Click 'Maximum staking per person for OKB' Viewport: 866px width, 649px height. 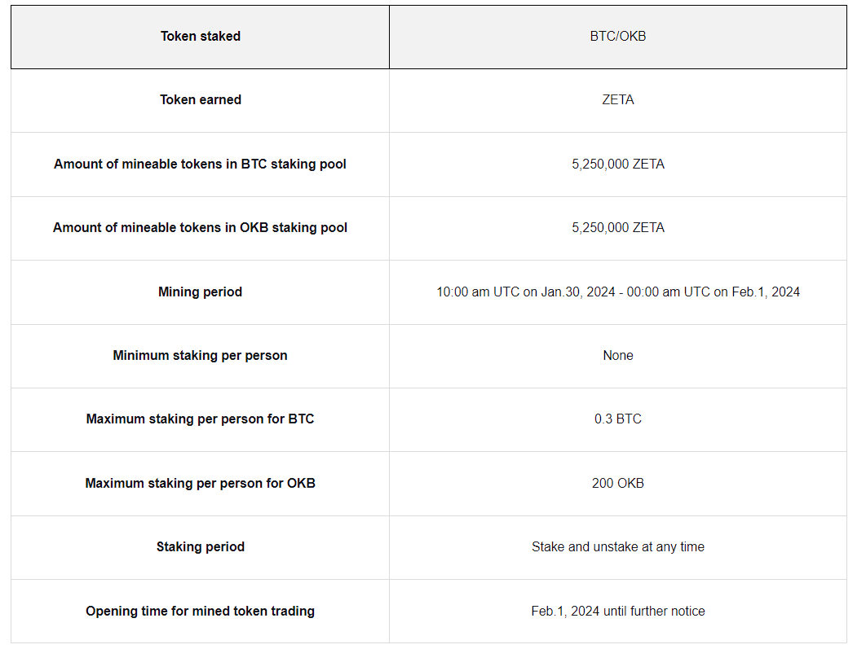pos(200,483)
